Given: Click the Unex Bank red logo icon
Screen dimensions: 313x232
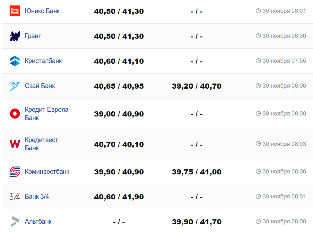Looking at the screenshot, I should point(15,11).
